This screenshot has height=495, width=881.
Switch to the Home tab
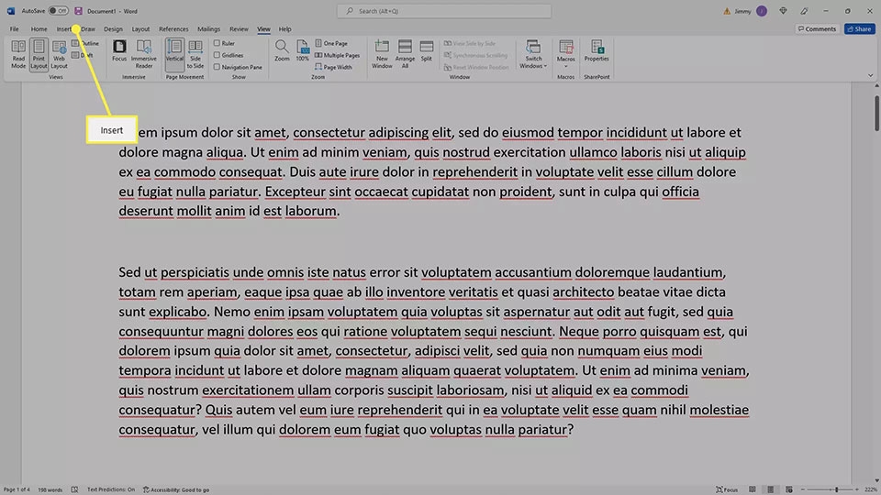click(x=39, y=28)
